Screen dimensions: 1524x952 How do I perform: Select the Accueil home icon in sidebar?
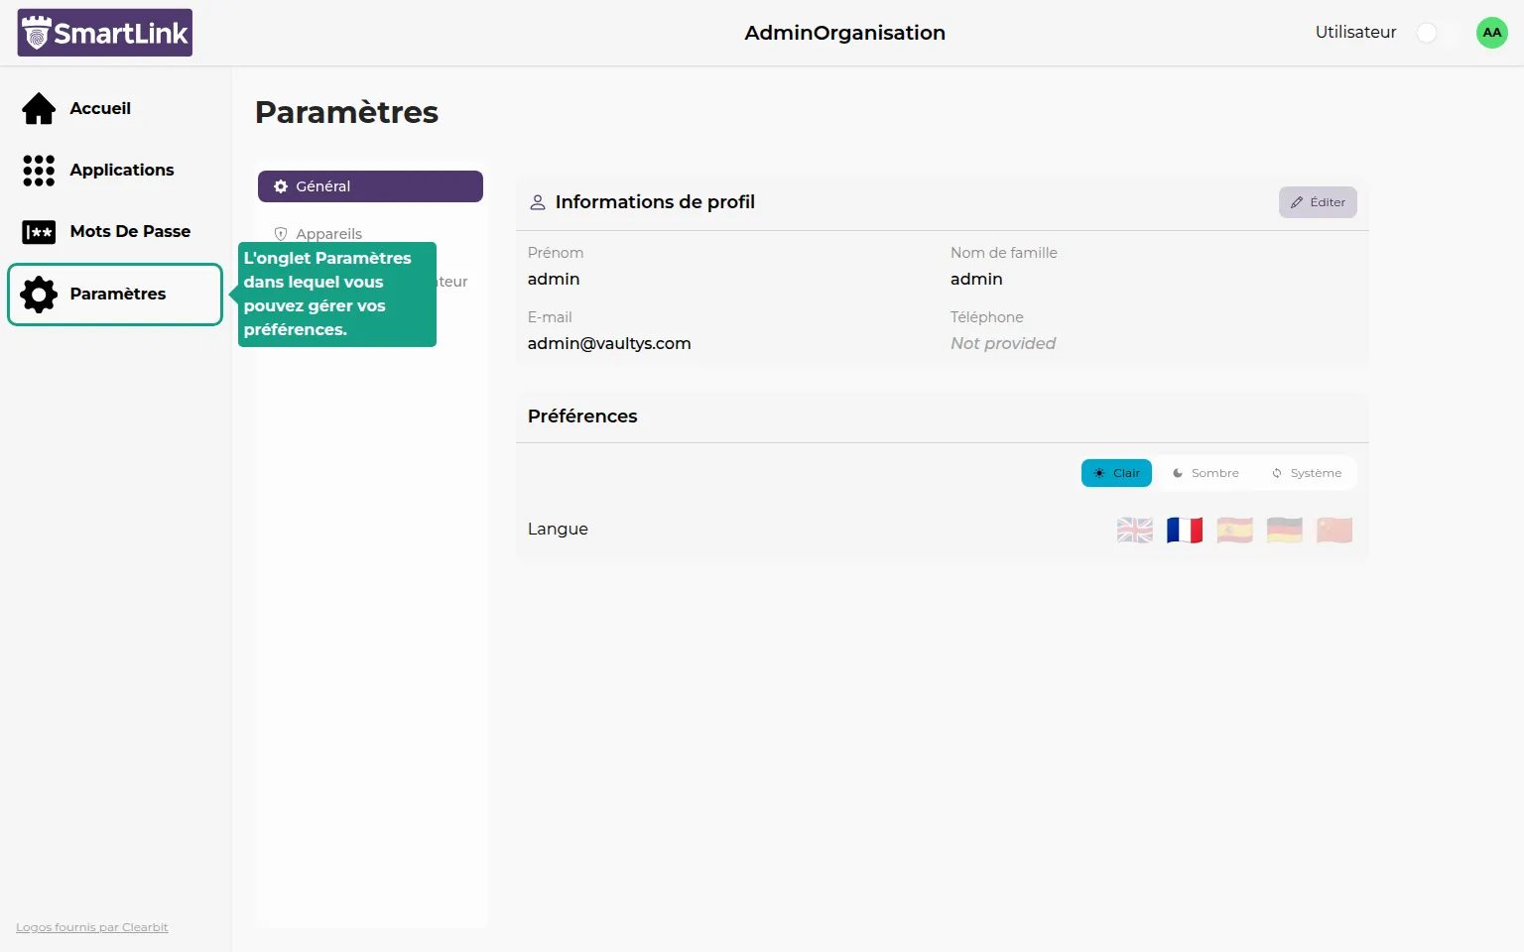(38, 108)
